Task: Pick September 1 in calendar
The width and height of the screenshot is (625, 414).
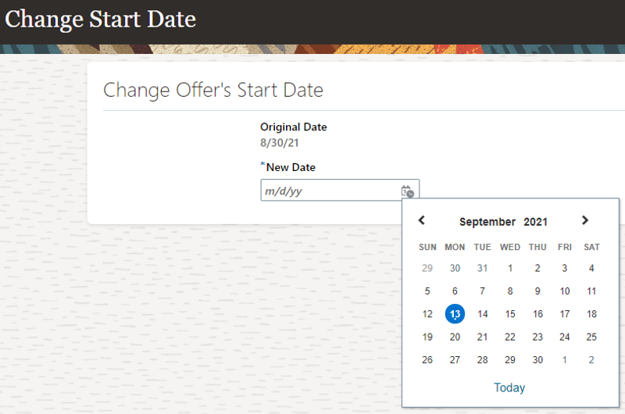Action: (510, 268)
